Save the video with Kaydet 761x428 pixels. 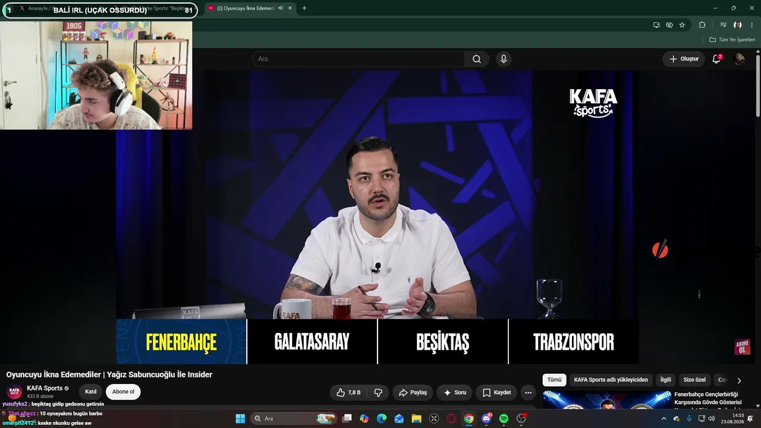click(496, 392)
